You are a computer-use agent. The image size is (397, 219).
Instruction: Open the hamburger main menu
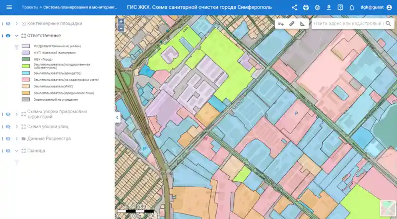[x=9, y=7]
